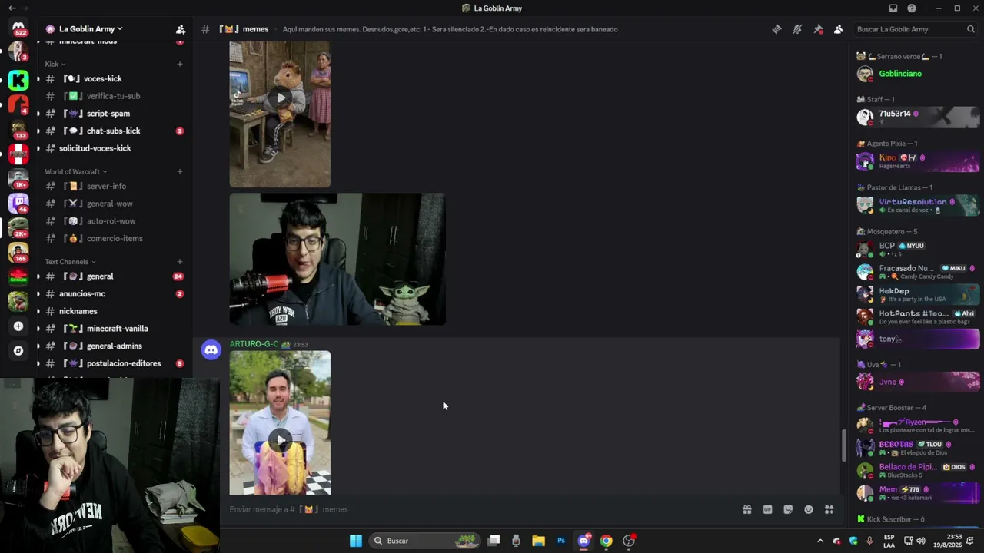Open postulacion-editores channel
Viewport: 984px width, 553px height.
114,363
